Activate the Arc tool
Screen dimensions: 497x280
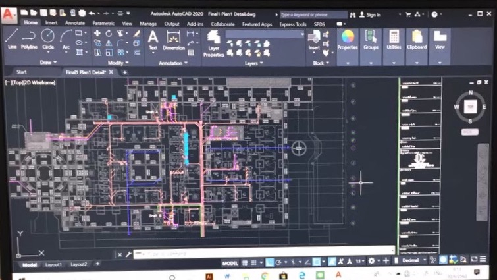(x=66, y=38)
